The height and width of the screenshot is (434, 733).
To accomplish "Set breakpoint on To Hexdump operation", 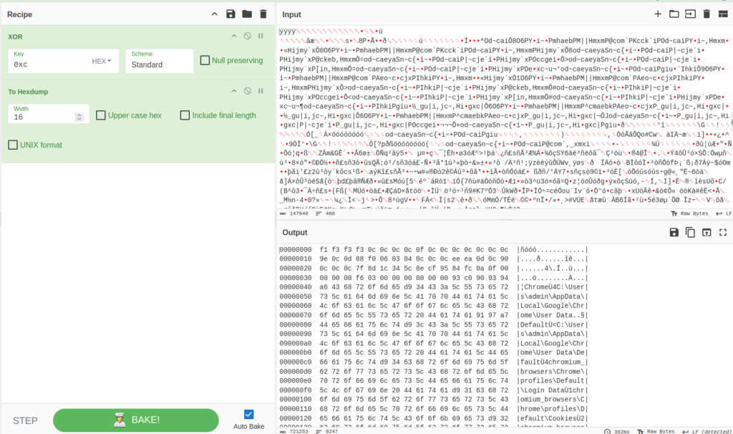I will 261,91.
